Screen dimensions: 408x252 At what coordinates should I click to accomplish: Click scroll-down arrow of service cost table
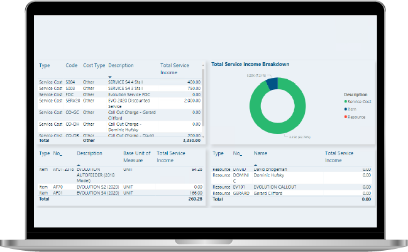pos(203,136)
